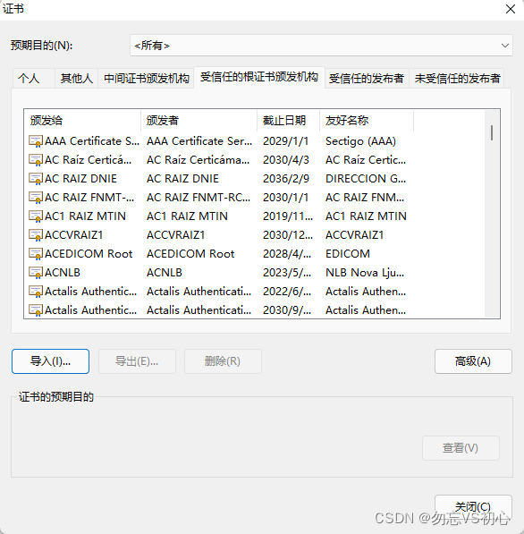Close dialog with 关闭(C) button

click(x=473, y=507)
